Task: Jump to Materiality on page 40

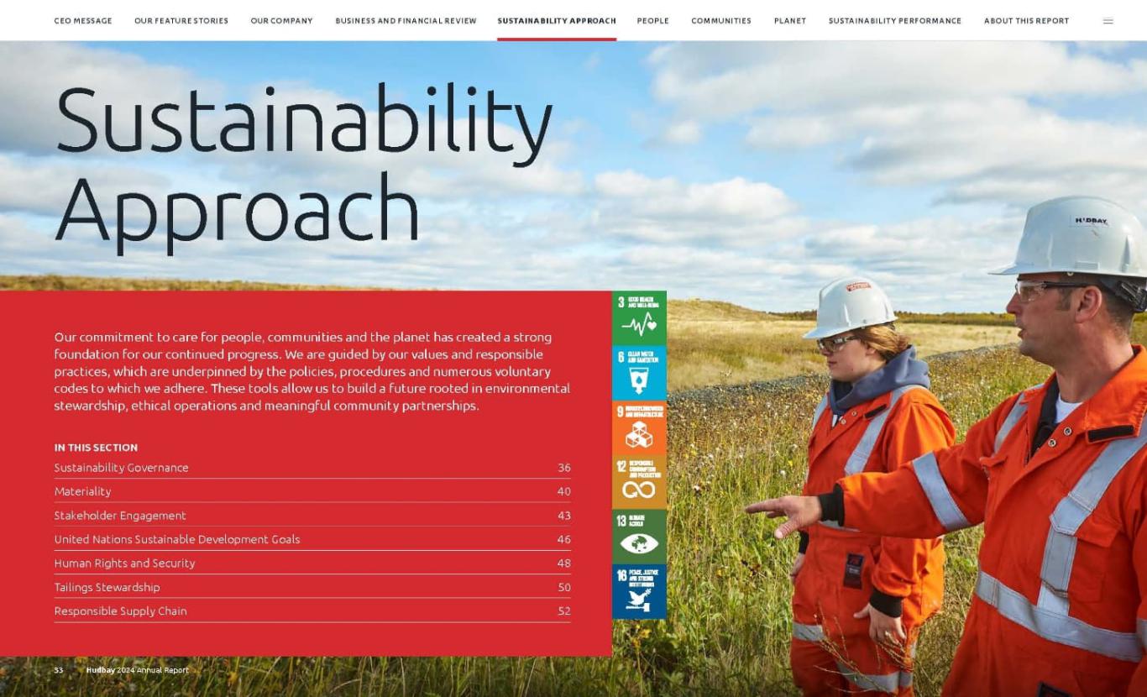Action: (82, 491)
